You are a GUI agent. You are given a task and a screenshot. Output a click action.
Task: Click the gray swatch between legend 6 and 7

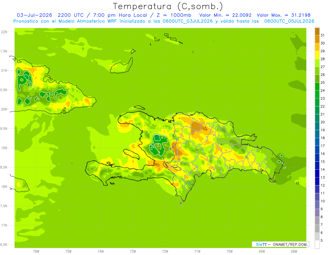click(x=317, y=229)
